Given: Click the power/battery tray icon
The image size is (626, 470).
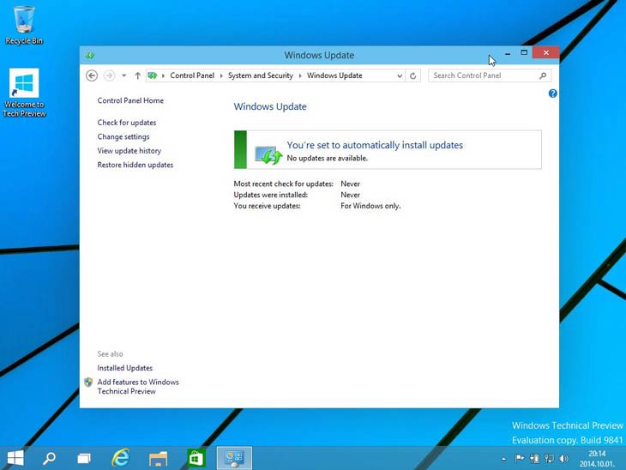Looking at the screenshot, I should (x=534, y=458).
